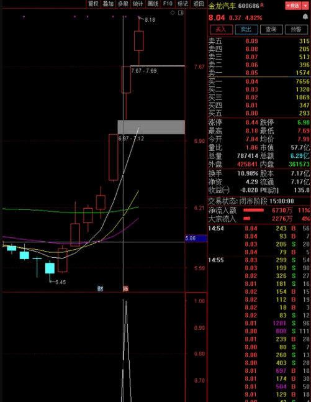Click the 1281 large sell trade row

(259, 323)
